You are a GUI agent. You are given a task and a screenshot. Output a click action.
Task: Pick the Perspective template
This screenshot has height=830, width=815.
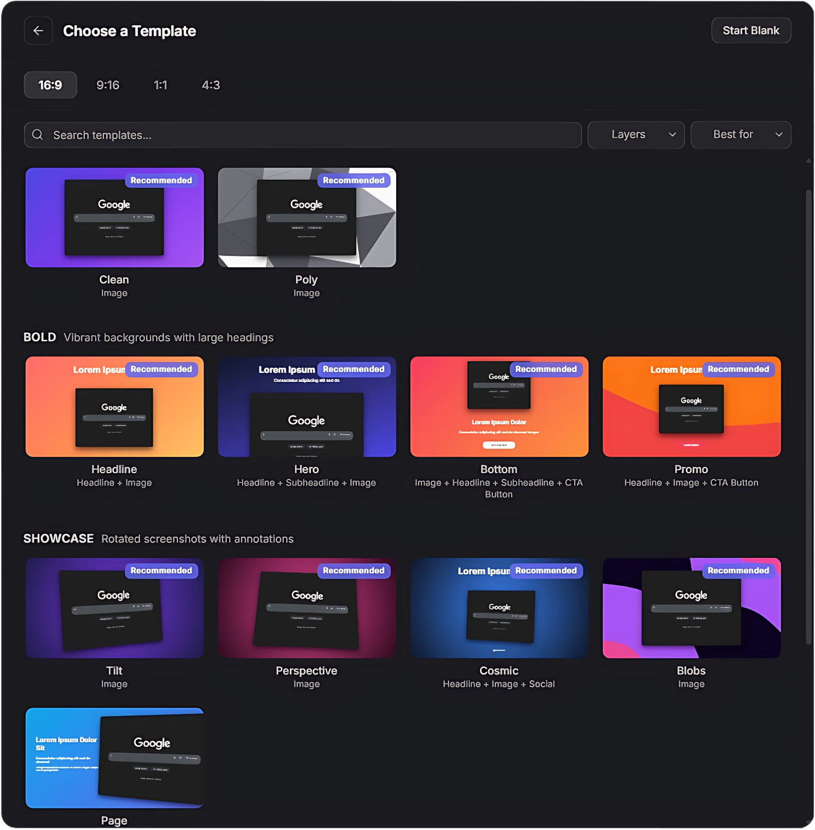pos(306,608)
